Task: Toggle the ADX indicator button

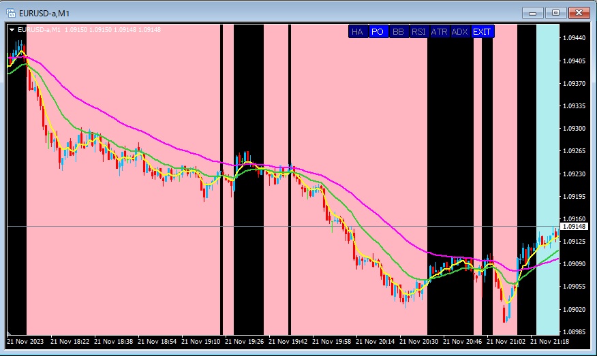Action: coord(461,31)
